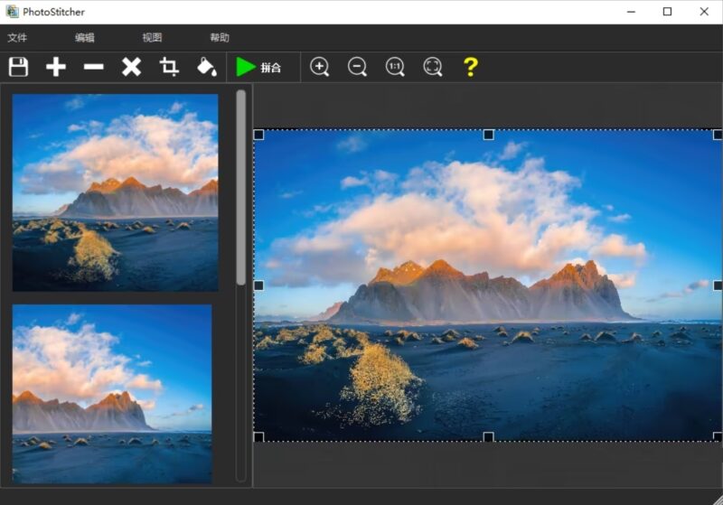Screen dimensions: 723x505
Task: Open the 编辑 menu
Action: coord(84,38)
